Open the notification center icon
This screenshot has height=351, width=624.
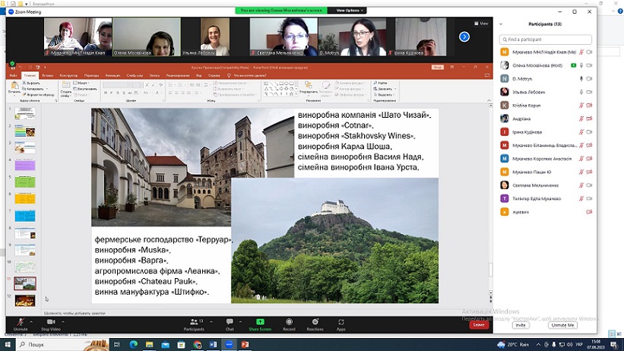tap(615, 345)
